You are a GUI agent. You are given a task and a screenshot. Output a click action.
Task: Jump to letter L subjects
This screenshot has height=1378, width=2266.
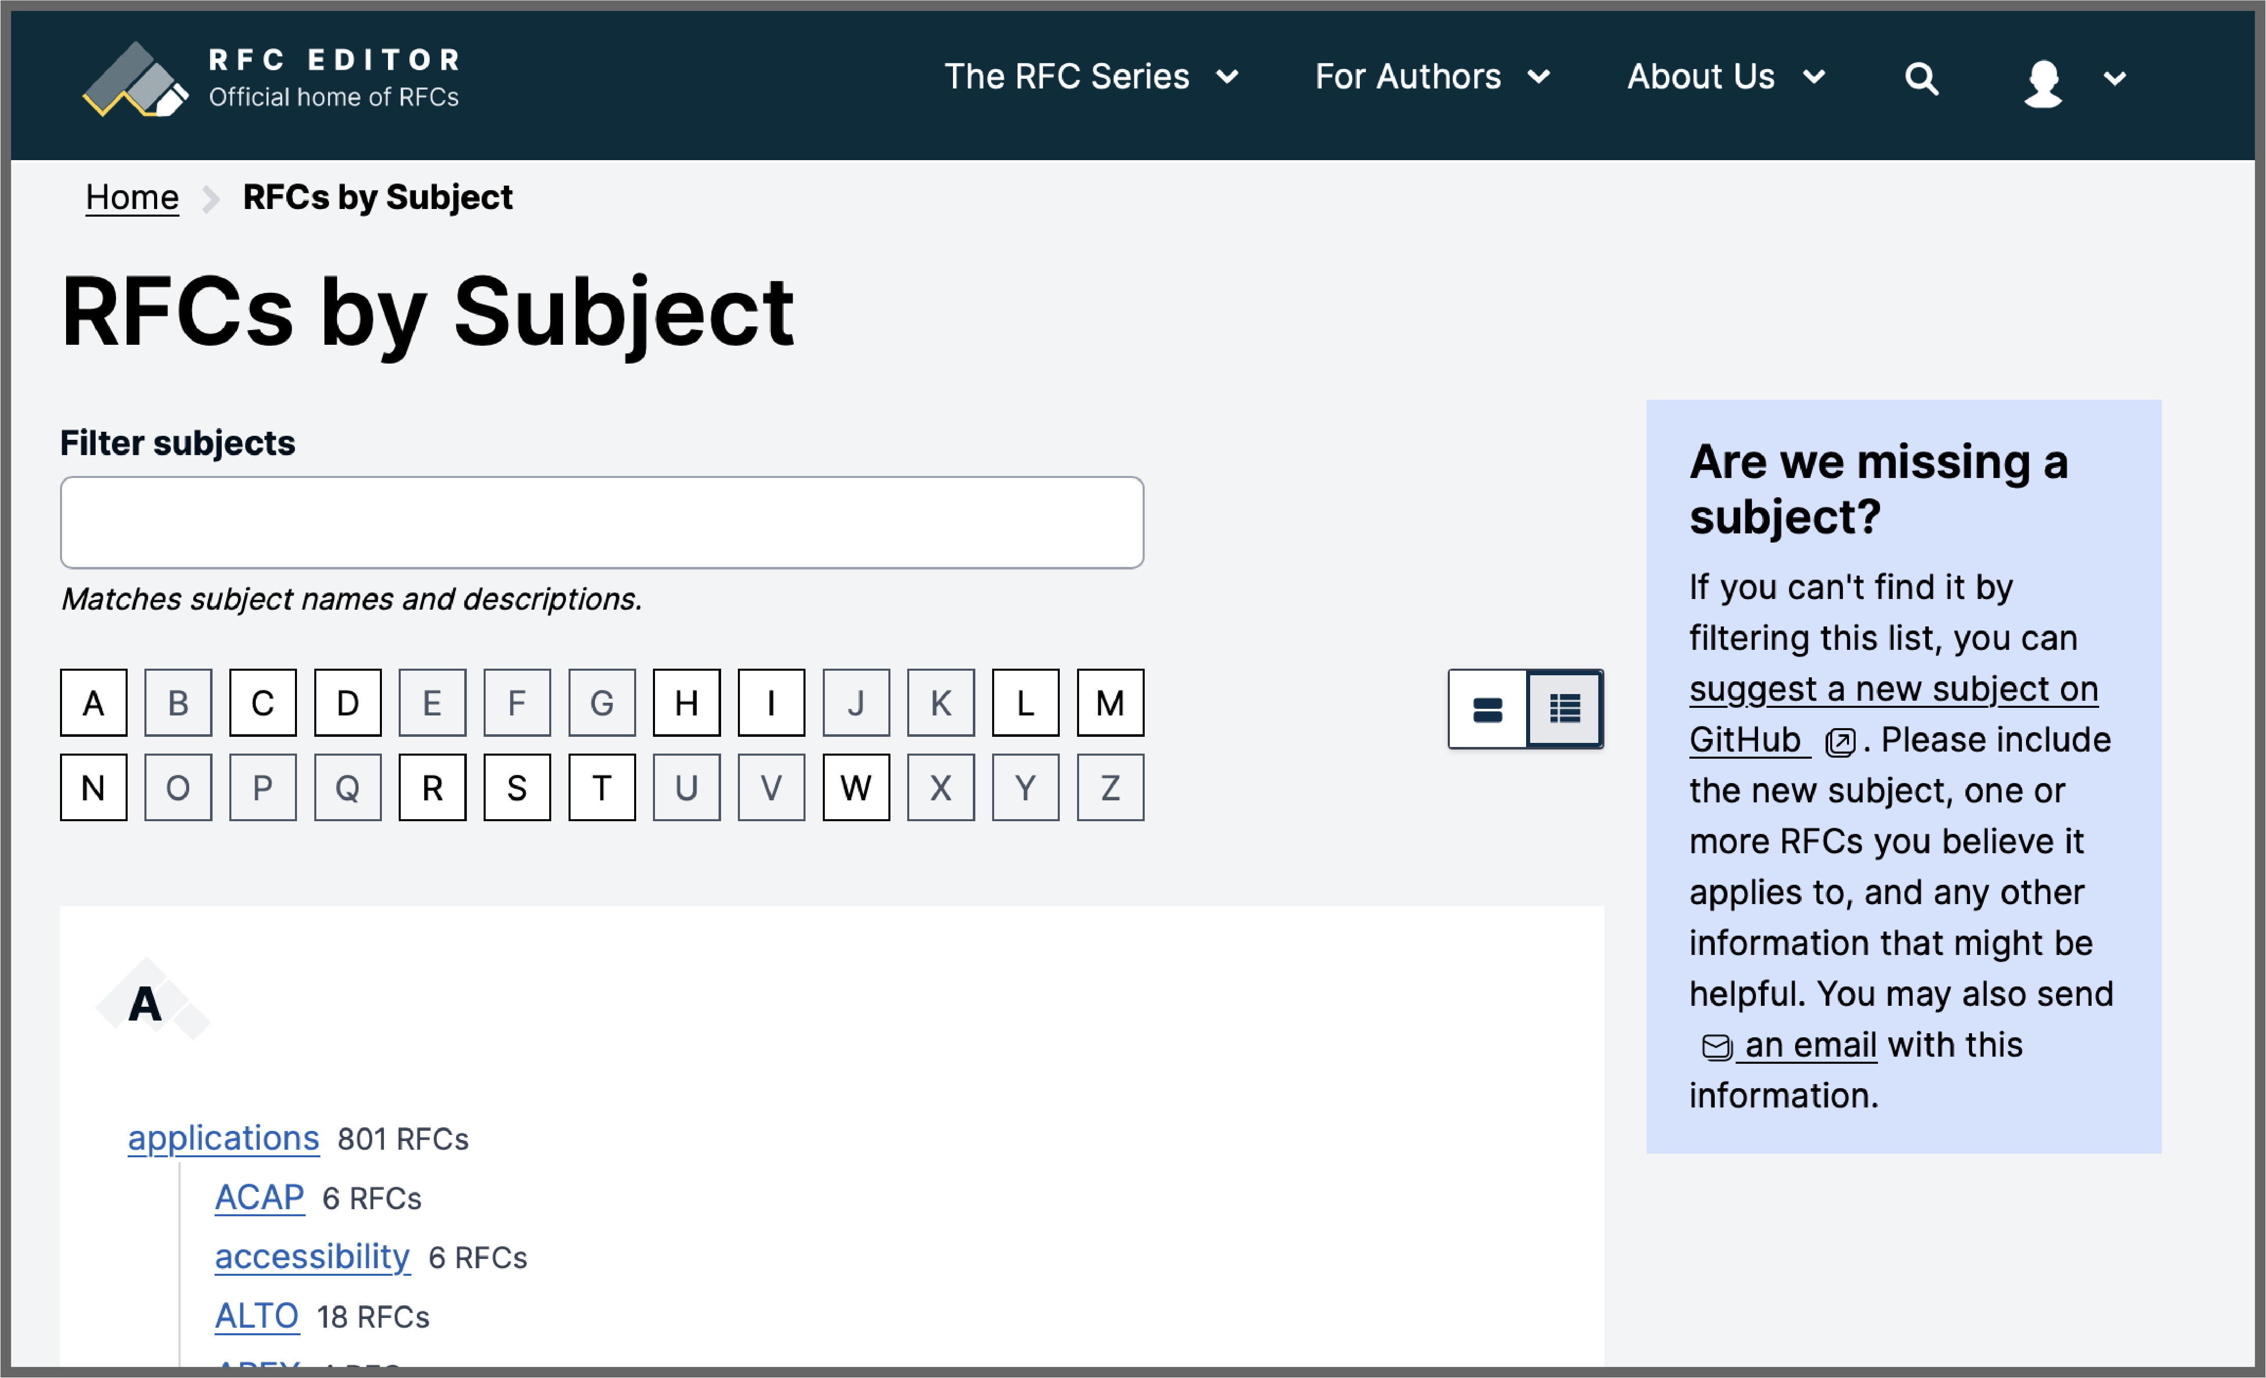(x=1025, y=702)
